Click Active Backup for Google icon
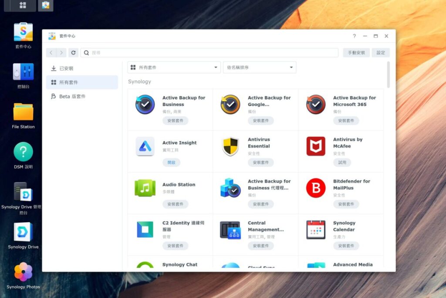 (230, 105)
